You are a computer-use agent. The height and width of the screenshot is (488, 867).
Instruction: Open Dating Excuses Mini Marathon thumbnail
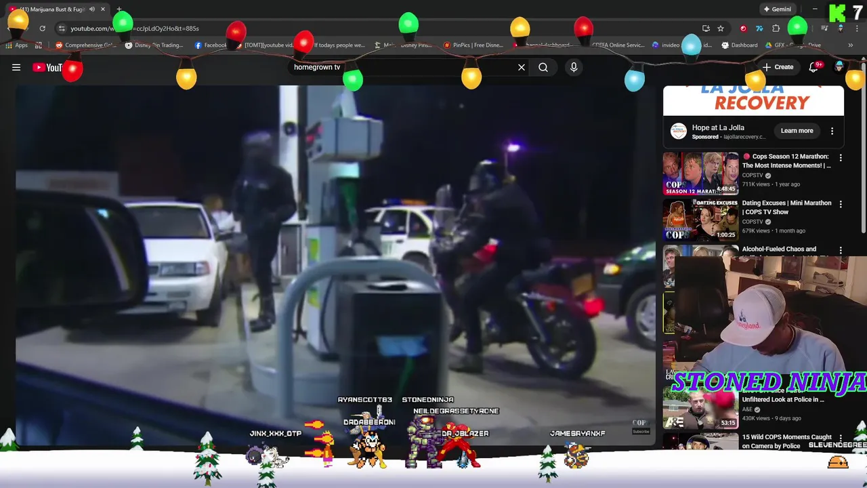[x=700, y=220]
